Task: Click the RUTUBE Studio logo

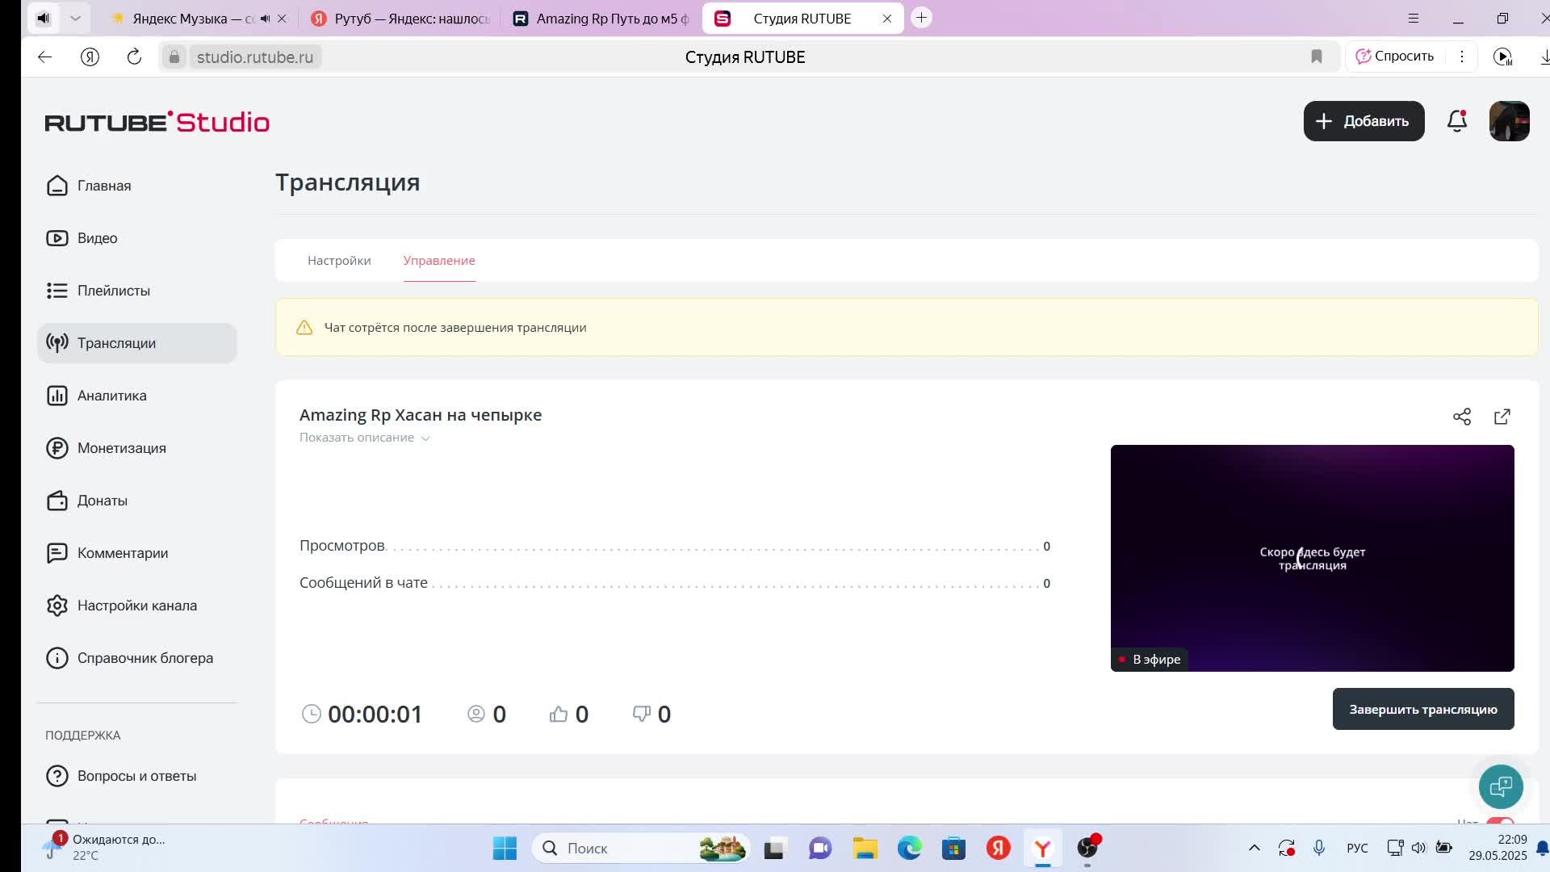Action: pos(157,122)
